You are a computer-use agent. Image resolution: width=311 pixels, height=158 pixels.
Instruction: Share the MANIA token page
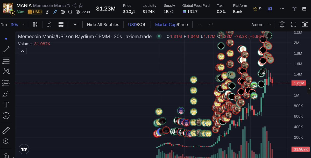pyautogui.click(x=74, y=5)
